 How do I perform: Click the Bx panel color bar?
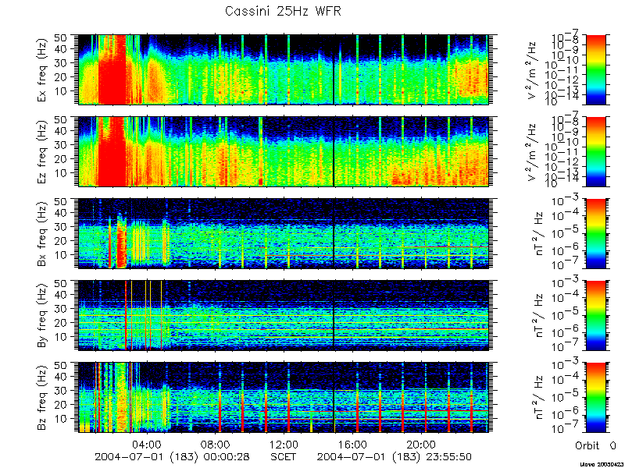tap(595, 233)
